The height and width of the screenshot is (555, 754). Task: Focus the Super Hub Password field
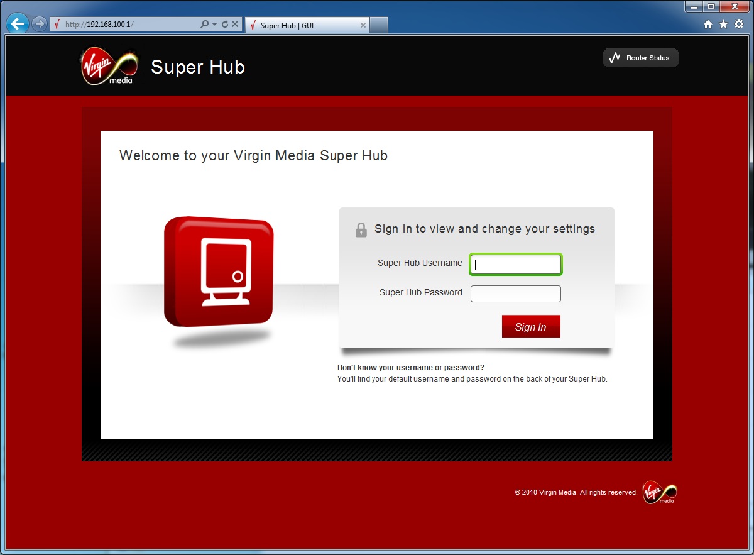click(x=516, y=294)
